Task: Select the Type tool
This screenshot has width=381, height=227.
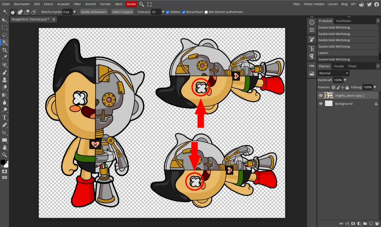Action: [x=4, y=117]
